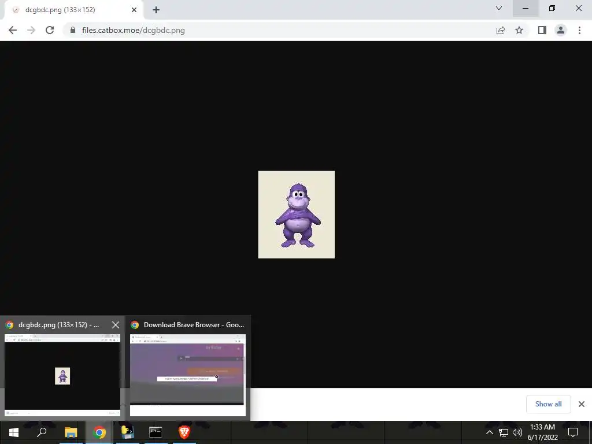The image size is (592, 444).
Task: Launch Brave browser from the taskbar
Action: tap(184, 432)
